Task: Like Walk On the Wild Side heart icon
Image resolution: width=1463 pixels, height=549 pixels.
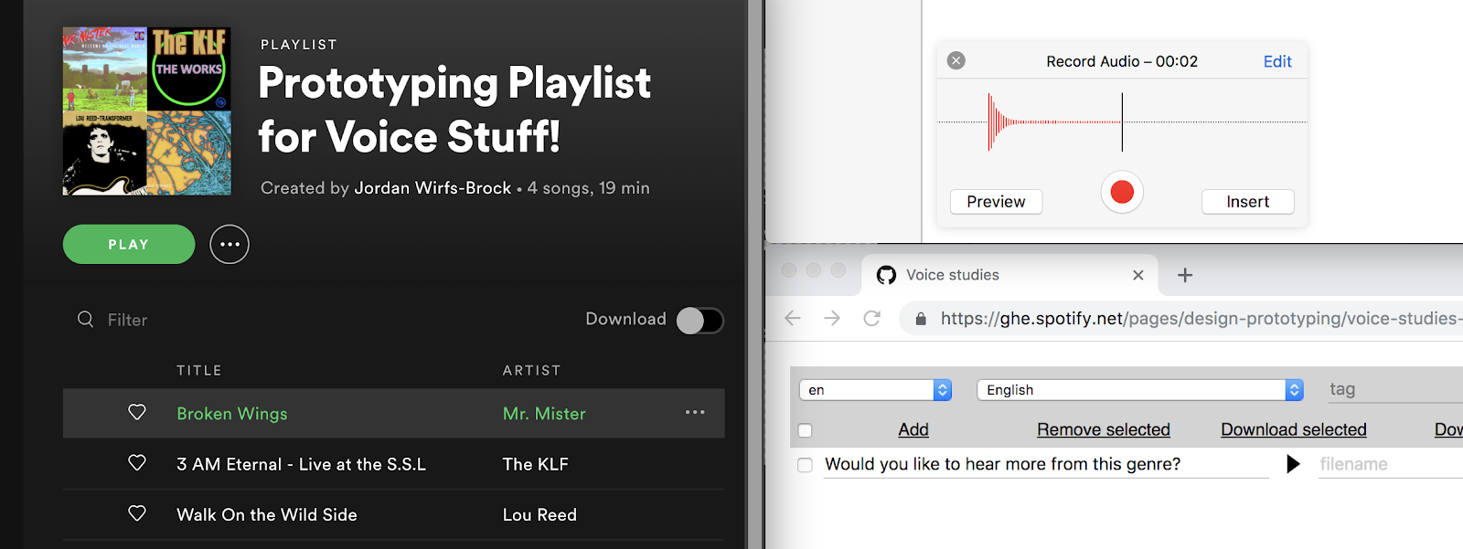Action: click(137, 513)
